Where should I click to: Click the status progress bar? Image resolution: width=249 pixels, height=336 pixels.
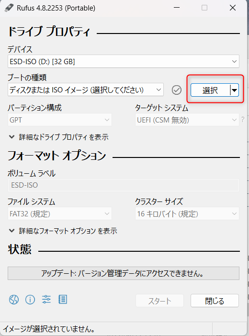[x=124, y=273]
